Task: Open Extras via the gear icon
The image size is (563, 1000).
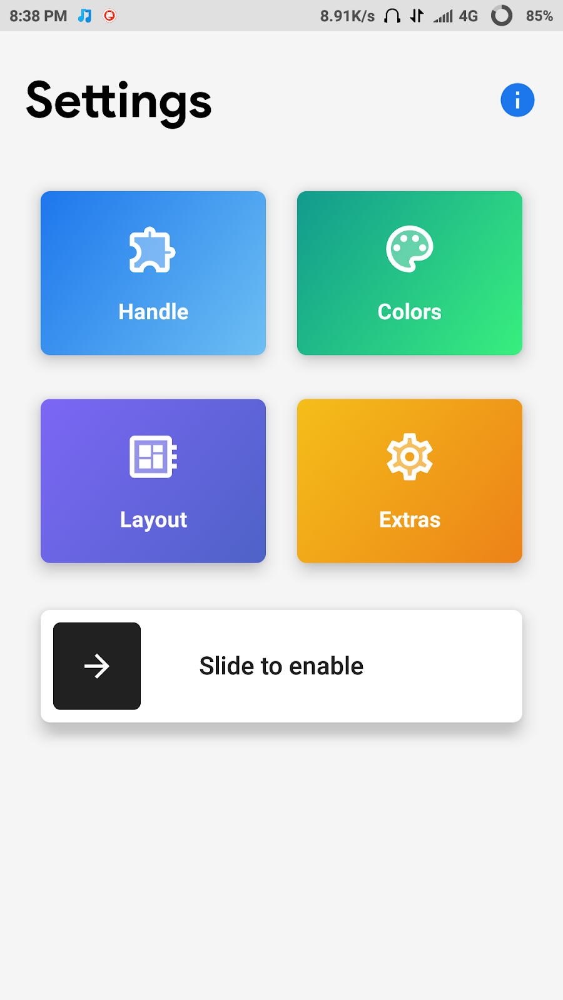Action: tap(410, 456)
